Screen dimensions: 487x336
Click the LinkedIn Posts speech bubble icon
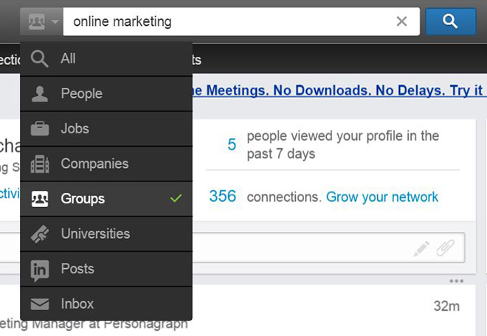pyautogui.click(x=40, y=270)
